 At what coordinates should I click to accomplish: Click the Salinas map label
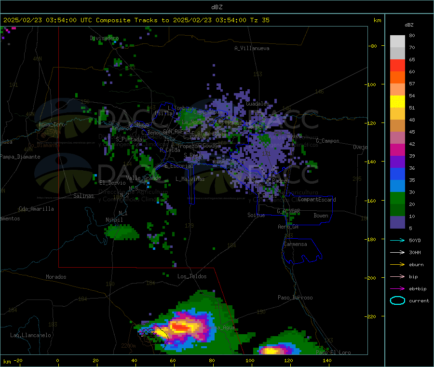click(83, 196)
